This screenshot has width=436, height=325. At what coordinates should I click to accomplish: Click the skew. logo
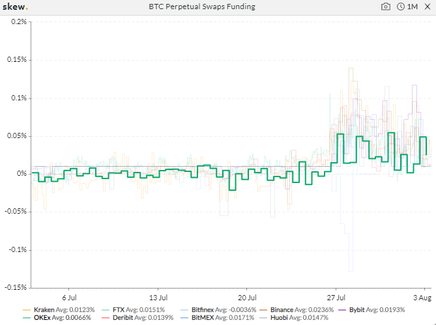coord(15,7)
